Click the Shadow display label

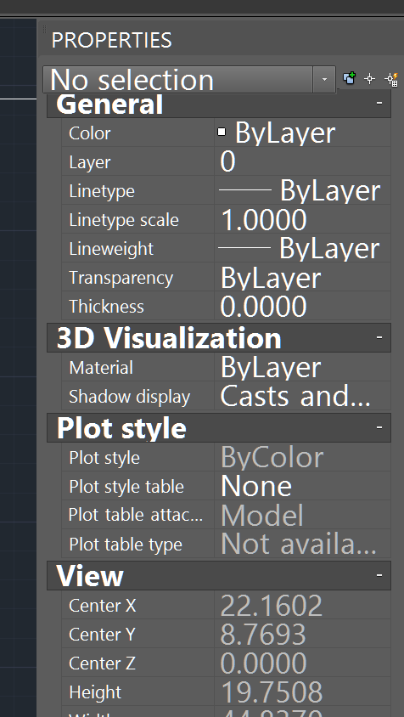pyautogui.click(x=129, y=397)
